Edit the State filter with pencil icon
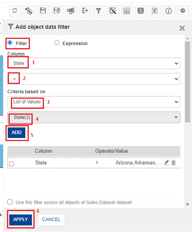This screenshot has width=192, height=232. [166, 162]
